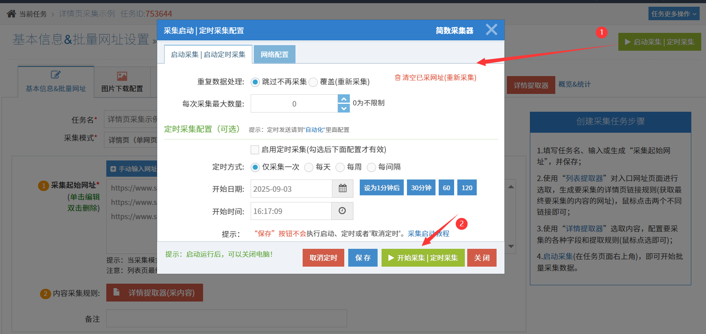Set start time using 30分钟 button
706x334 pixels.
[421, 188]
